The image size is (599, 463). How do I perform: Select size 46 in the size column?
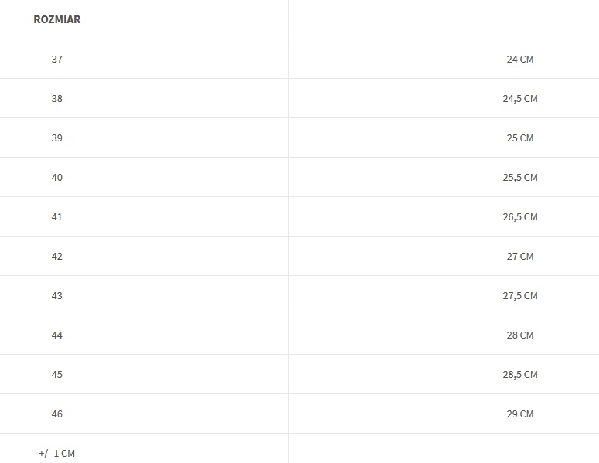point(56,414)
